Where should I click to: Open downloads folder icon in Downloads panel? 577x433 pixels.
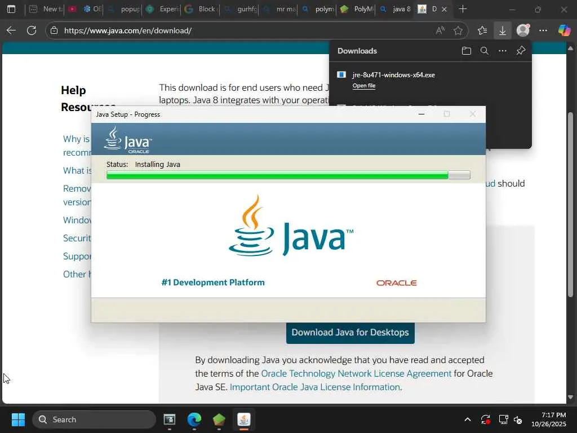coord(466,51)
